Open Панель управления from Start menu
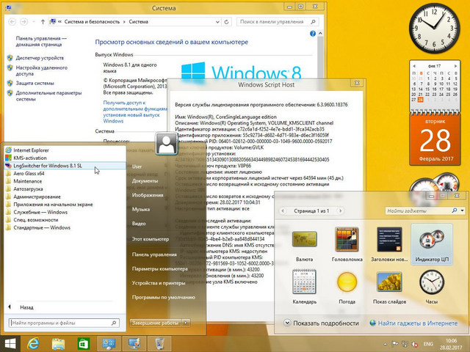The image size is (470, 352). [153, 254]
